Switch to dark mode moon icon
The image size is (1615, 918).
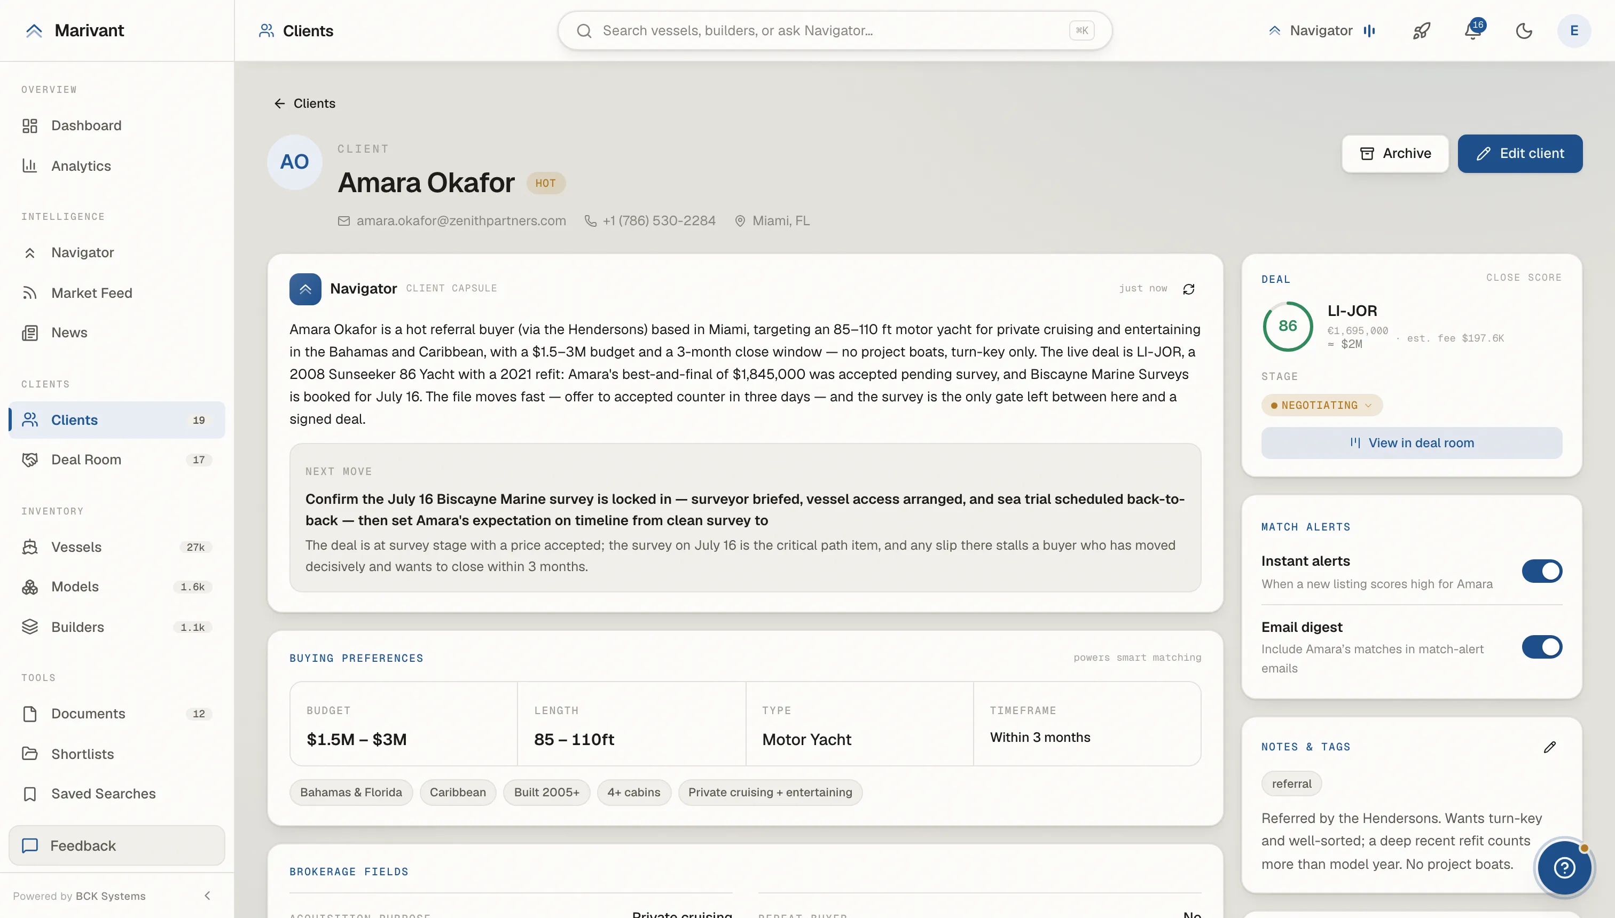pyautogui.click(x=1524, y=30)
